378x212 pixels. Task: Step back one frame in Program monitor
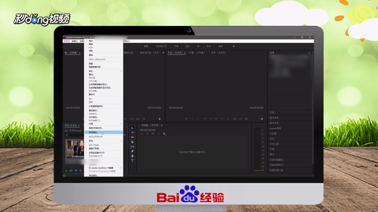point(211,119)
